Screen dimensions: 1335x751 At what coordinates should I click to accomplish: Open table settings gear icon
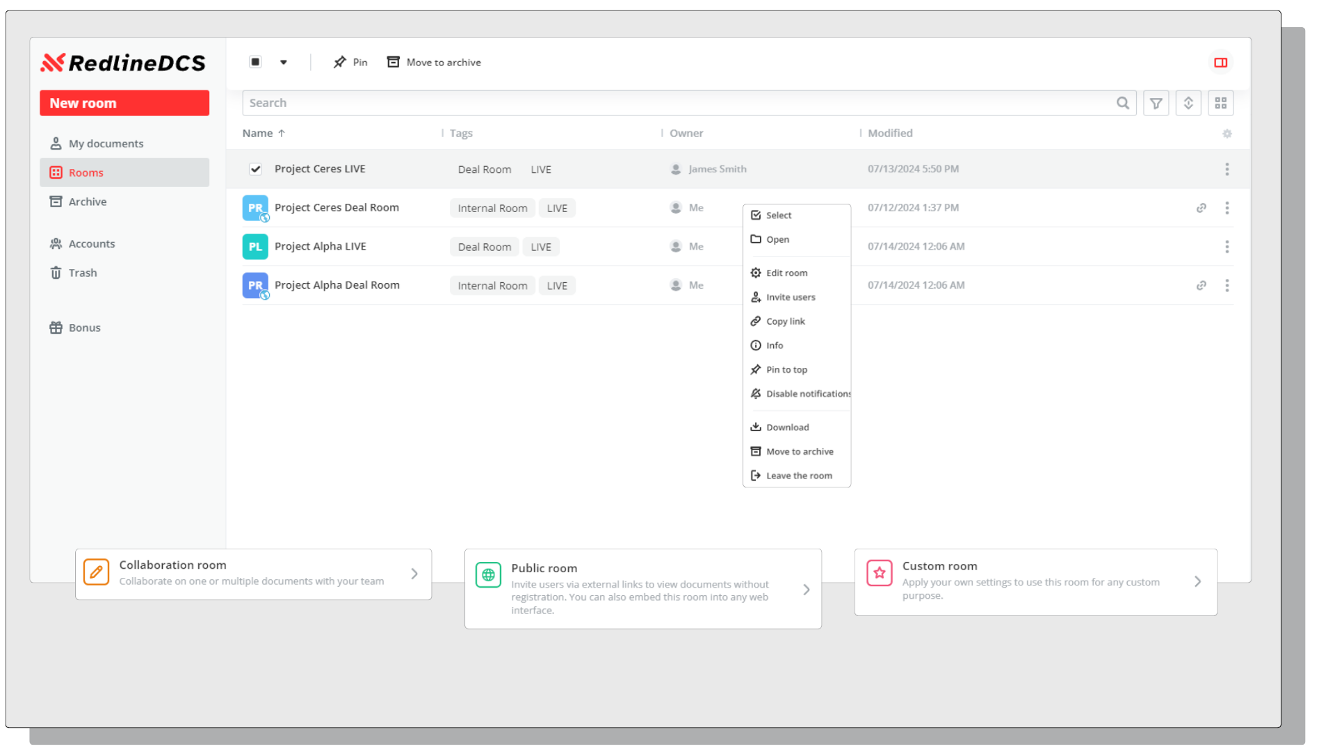[x=1227, y=134]
